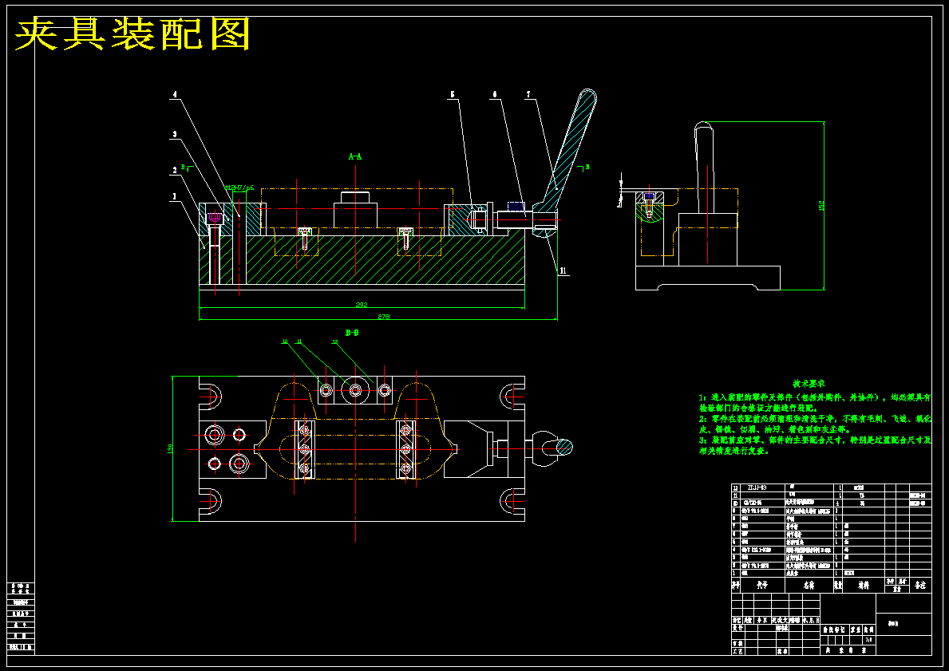The height and width of the screenshot is (671, 949).
Task: Click the 材料 column header in parts list
Action: pyautogui.click(x=863, y=586)
